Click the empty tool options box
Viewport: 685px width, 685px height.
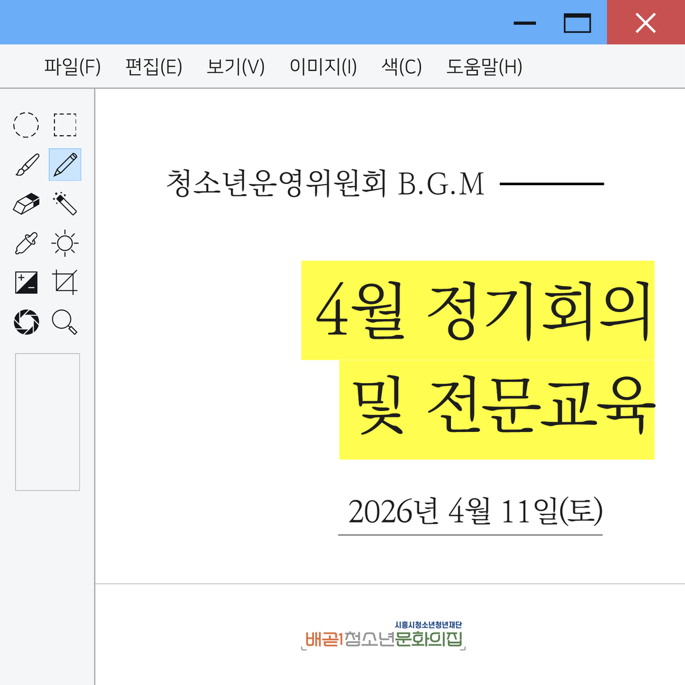point(48,422)
